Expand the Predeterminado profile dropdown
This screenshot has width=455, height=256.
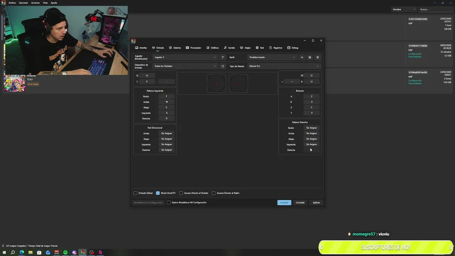[x=272, y=57]
